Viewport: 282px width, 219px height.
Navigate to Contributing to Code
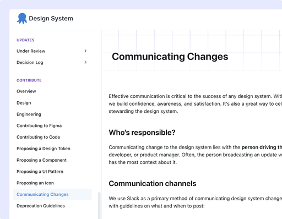pos(38,137)
